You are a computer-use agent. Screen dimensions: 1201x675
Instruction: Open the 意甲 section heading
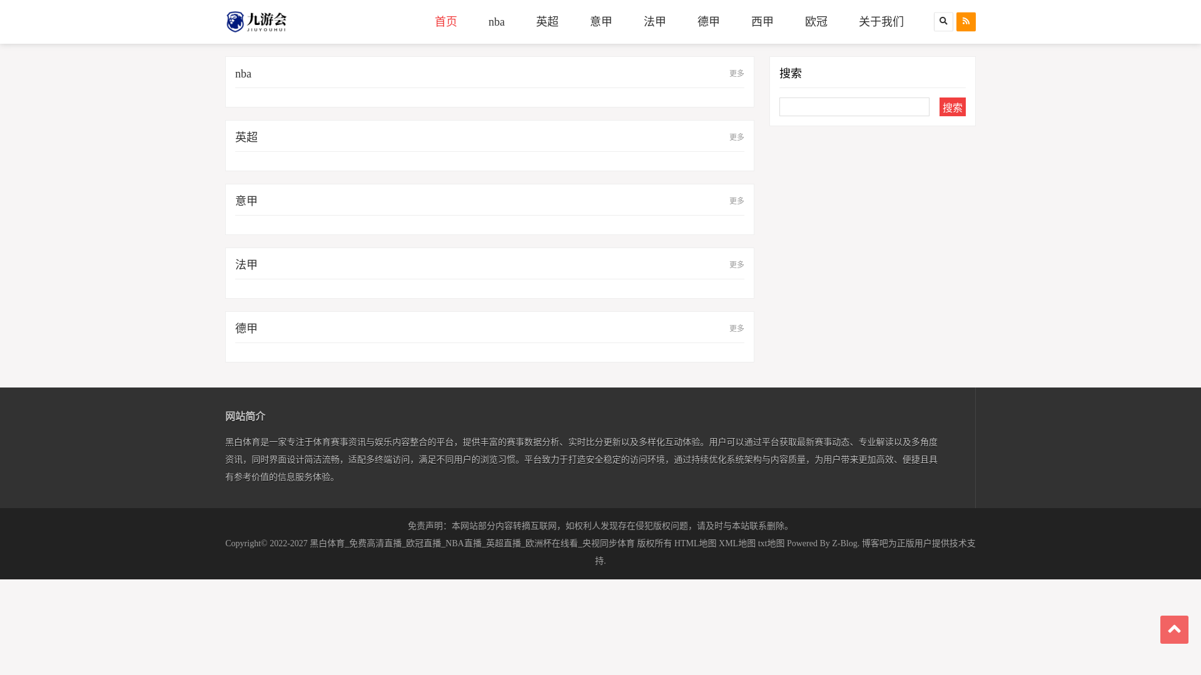[246, 201]
